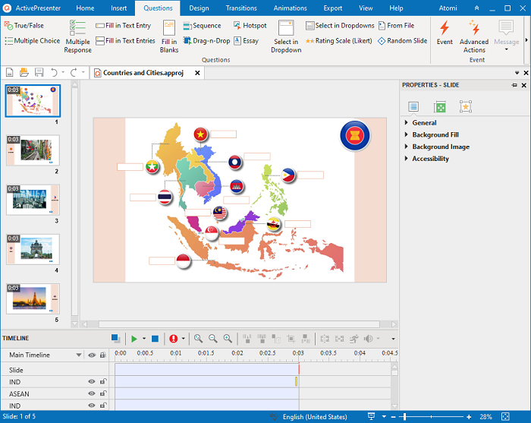Image resolution: width=531 pixels, height=423 pixels.
Task: Add a Select in Dropdown question
Action: click(286, 36)
